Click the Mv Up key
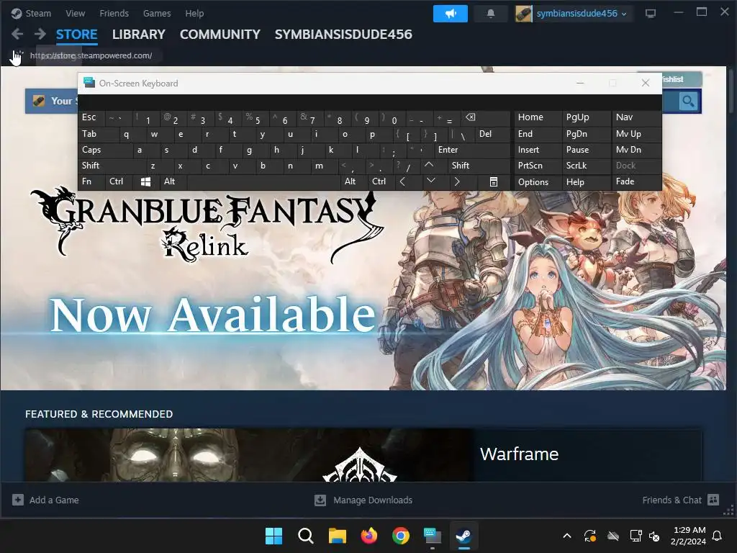 [636, 134]
